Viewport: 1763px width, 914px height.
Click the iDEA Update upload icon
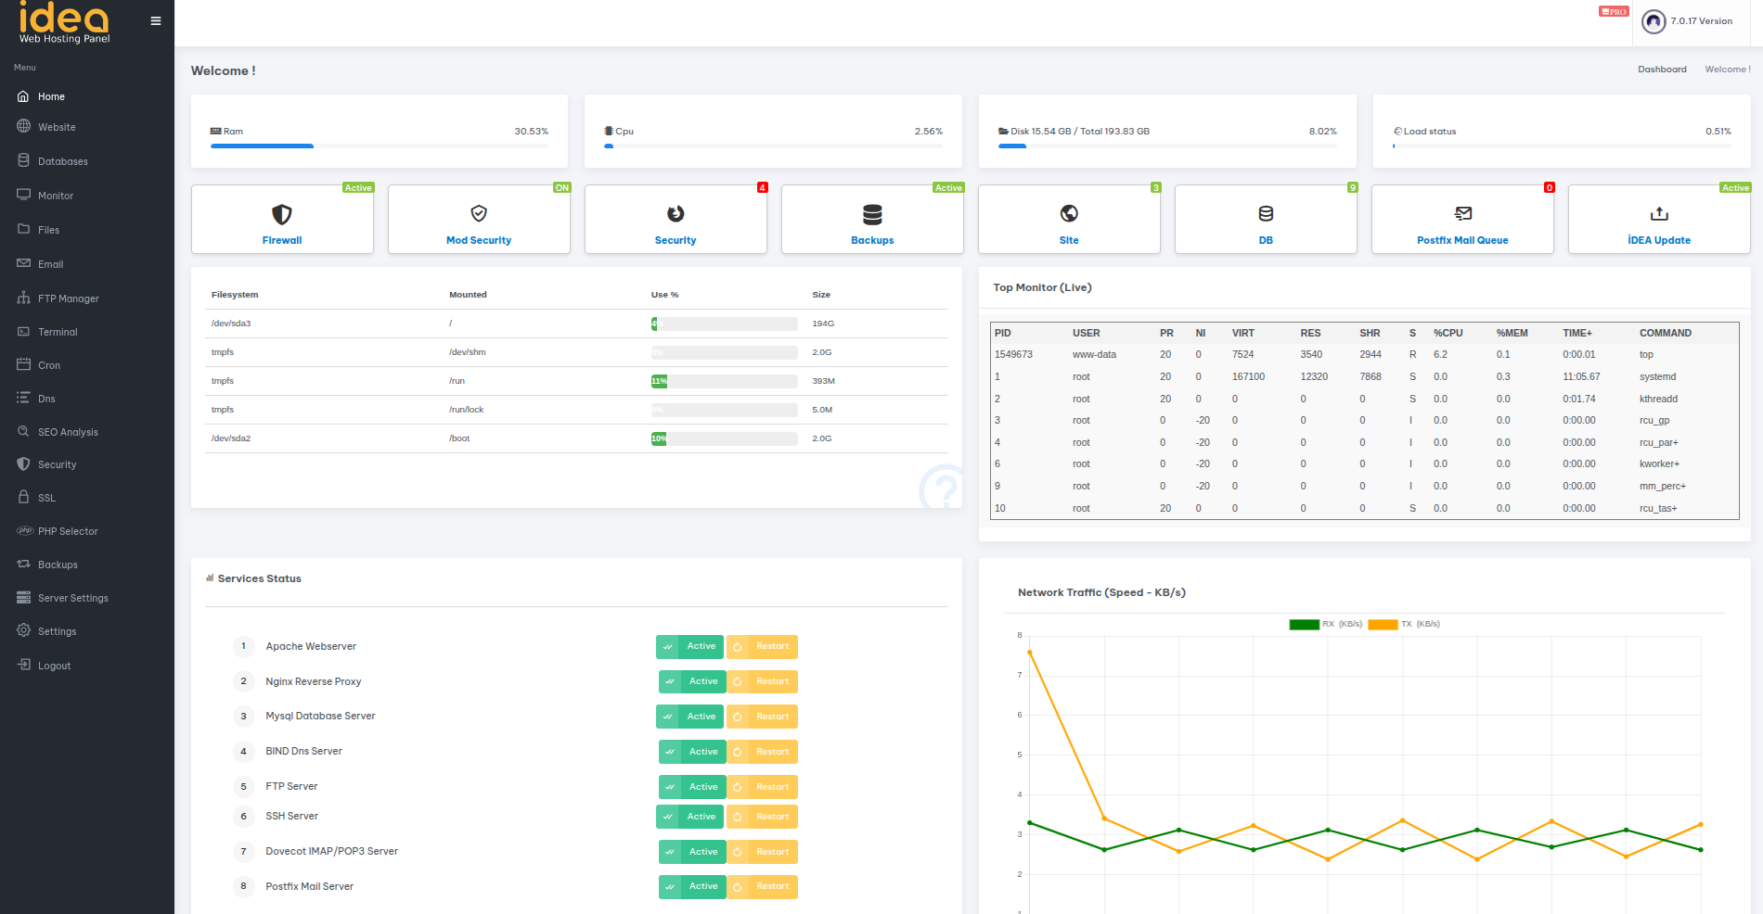1659,214
